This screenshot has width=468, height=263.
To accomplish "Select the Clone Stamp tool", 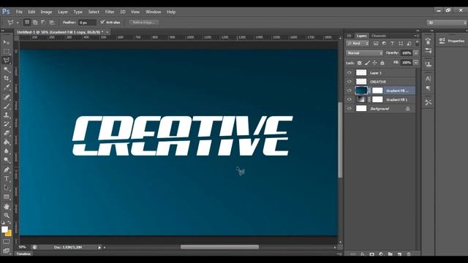I will (7, 115).
